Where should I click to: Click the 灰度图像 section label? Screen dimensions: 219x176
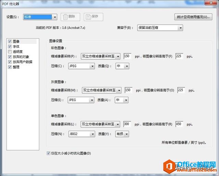point(59,82)
